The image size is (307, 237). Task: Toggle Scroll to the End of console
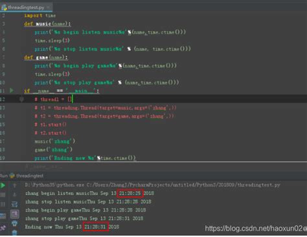[15, 214]
